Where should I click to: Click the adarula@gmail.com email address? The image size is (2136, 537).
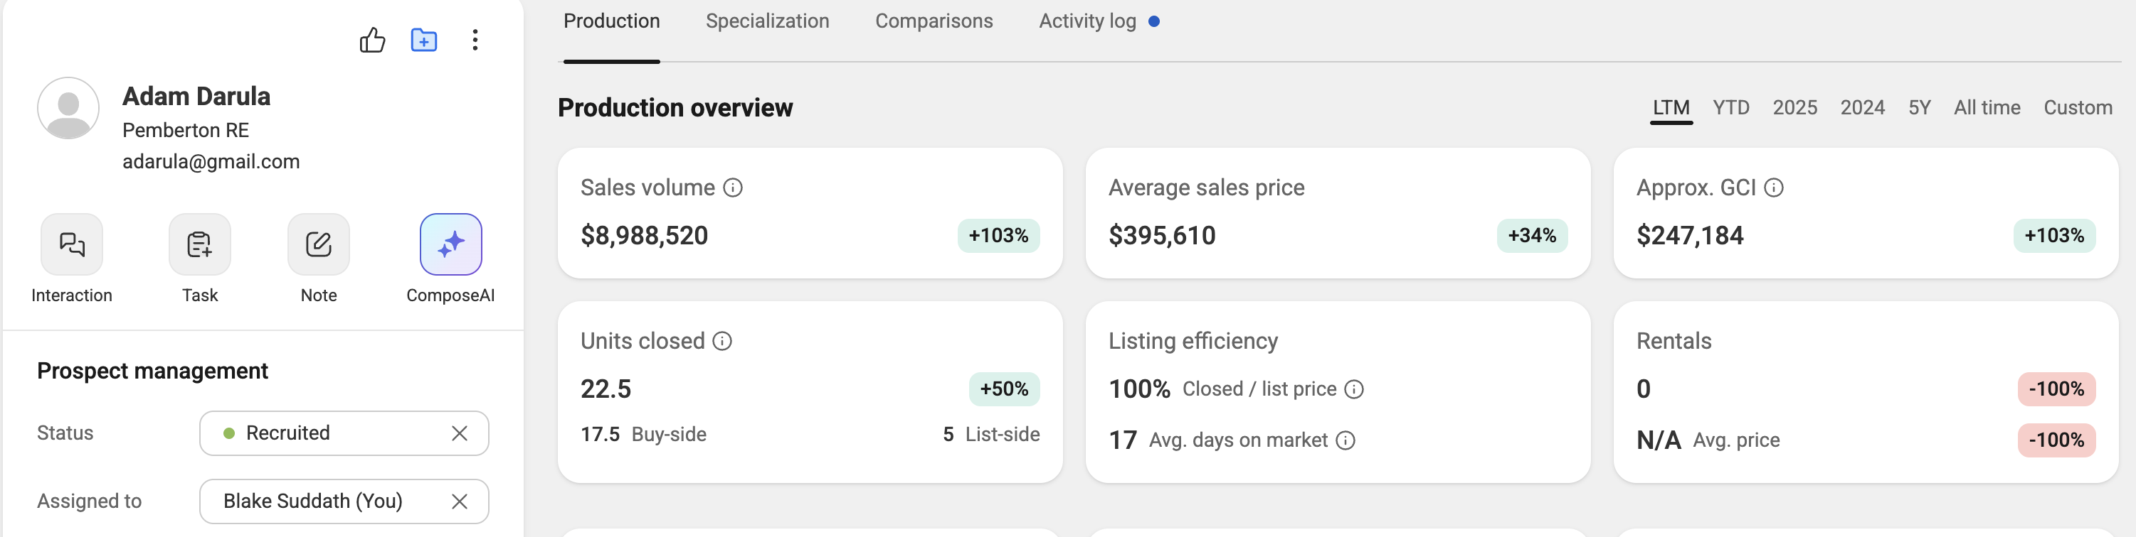211,161
